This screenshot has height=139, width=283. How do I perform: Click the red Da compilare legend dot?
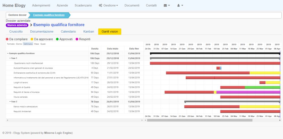(7, 39)
